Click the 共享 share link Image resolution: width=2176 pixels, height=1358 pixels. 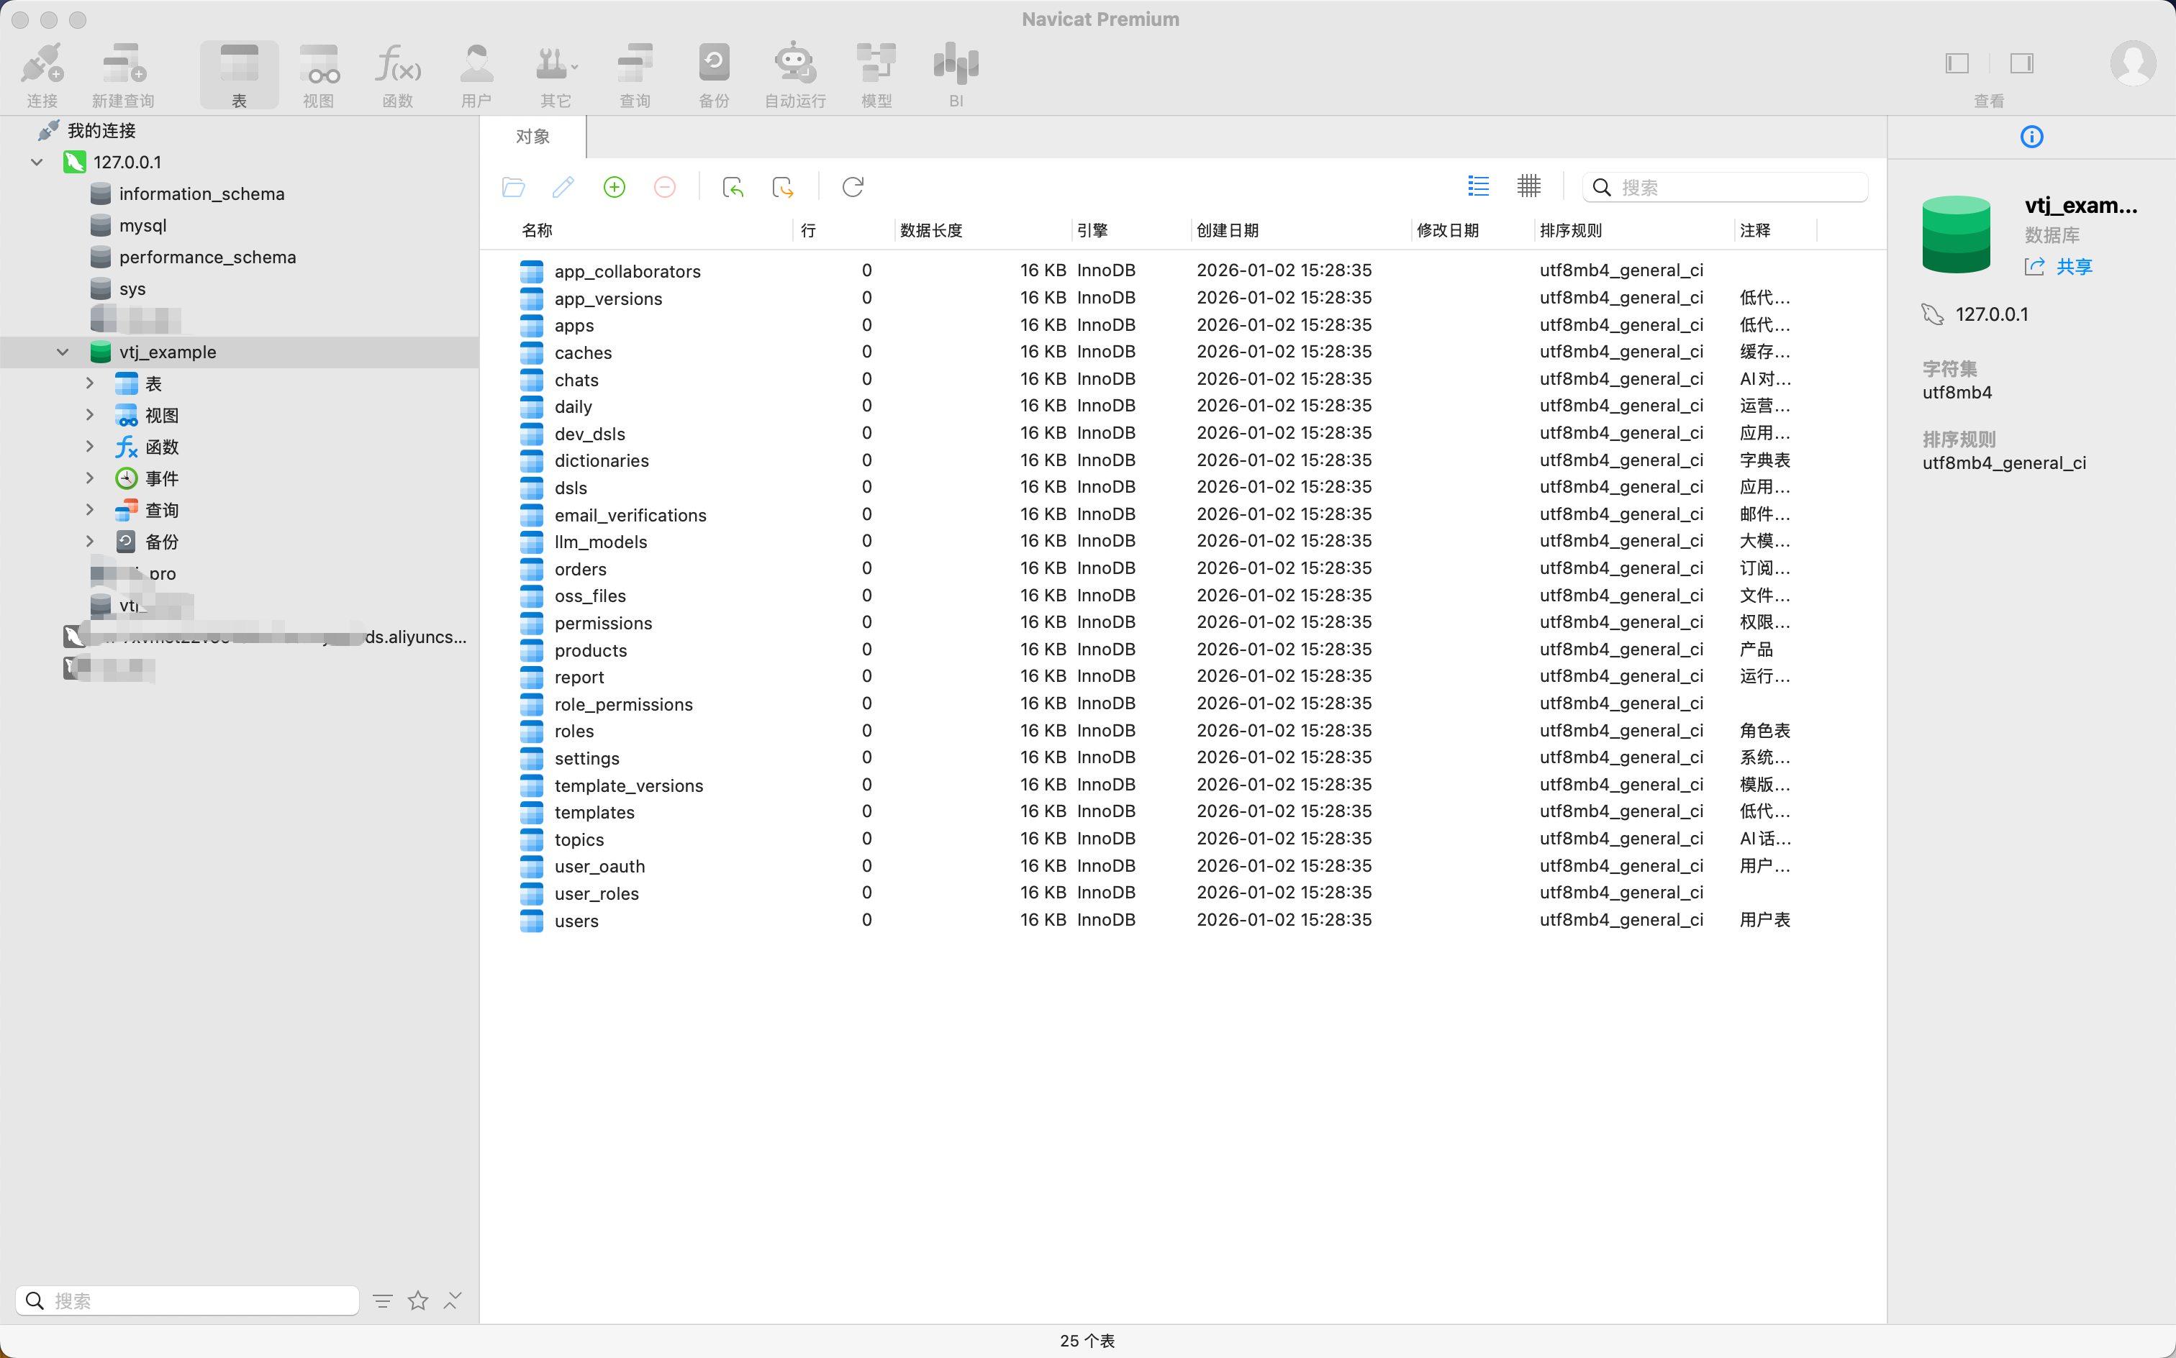coord(2074,267)
